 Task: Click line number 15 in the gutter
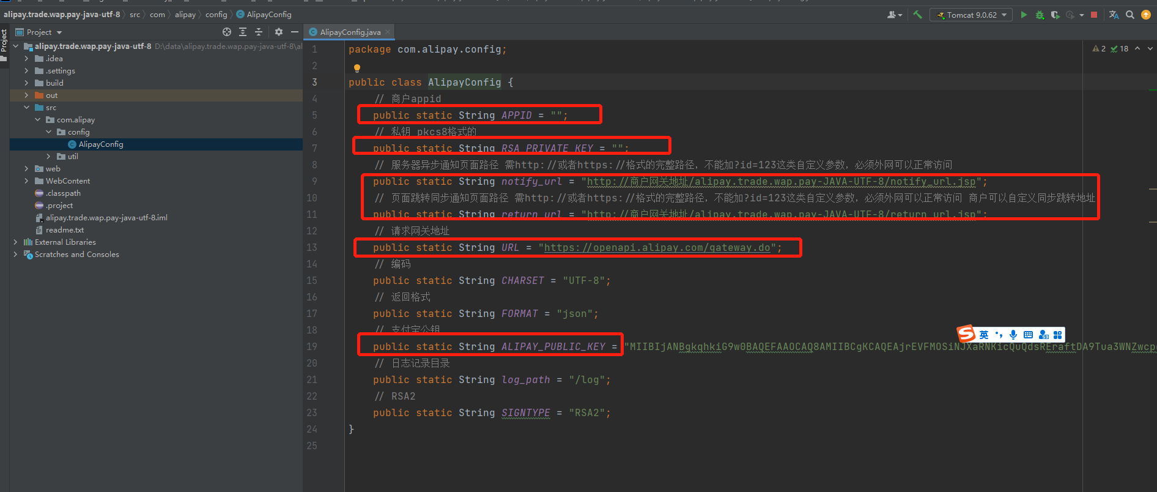[x=312, y=281]
